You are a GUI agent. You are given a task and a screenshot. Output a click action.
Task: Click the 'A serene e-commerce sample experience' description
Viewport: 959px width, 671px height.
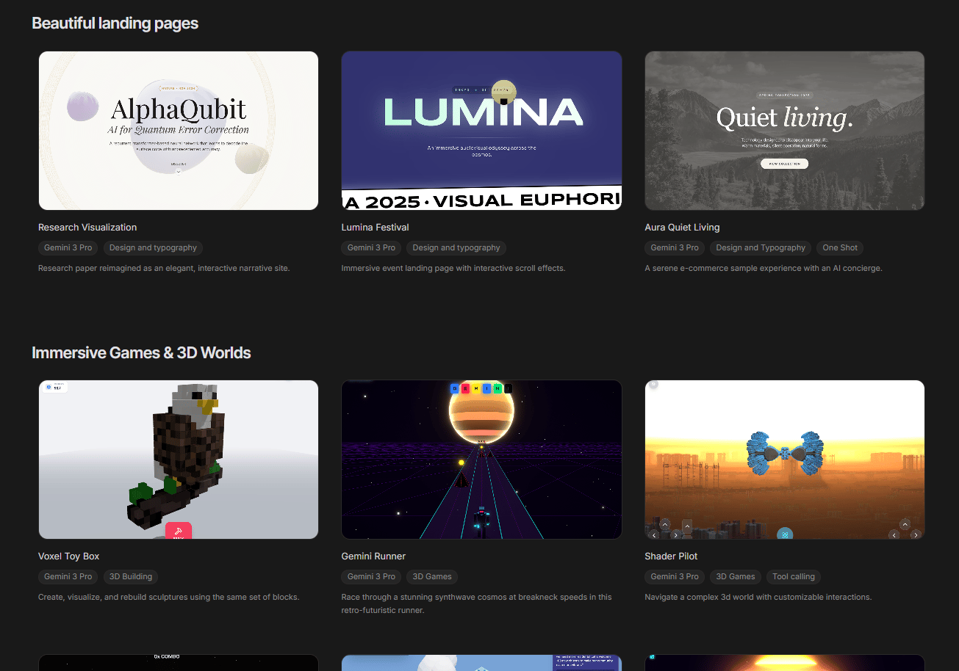point(764,269)
